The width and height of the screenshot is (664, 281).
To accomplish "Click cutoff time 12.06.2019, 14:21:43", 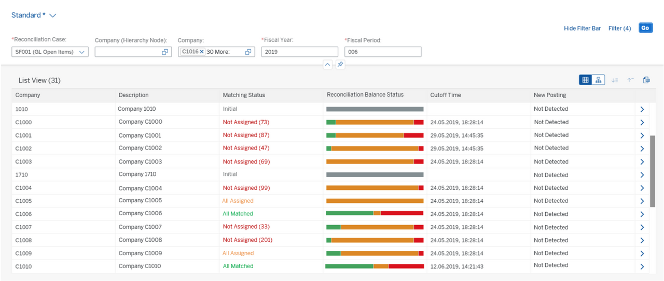I will [457, 267].
